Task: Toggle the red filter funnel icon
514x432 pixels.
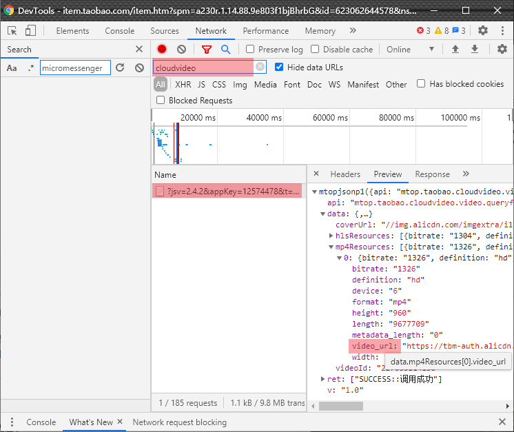Action: point(206,50)
